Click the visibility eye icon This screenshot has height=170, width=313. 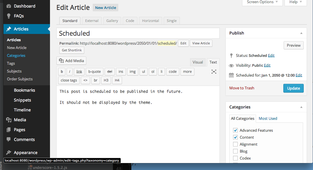pos(231,66)
